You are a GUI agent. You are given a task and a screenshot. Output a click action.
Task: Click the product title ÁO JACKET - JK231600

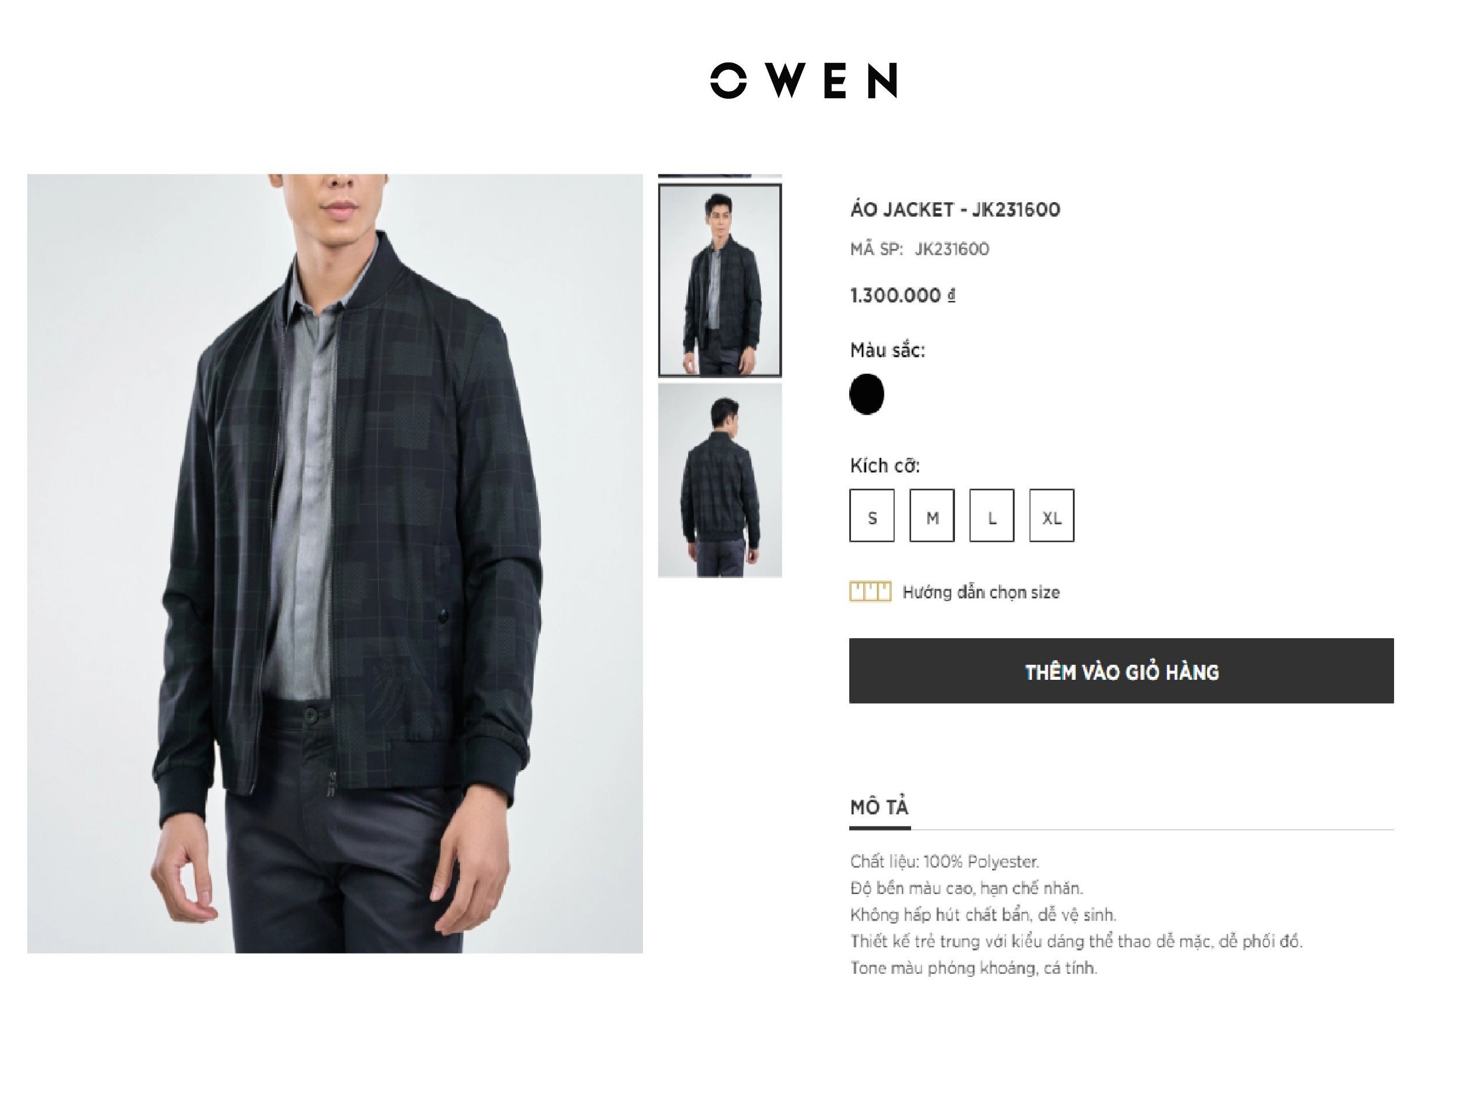955,210
